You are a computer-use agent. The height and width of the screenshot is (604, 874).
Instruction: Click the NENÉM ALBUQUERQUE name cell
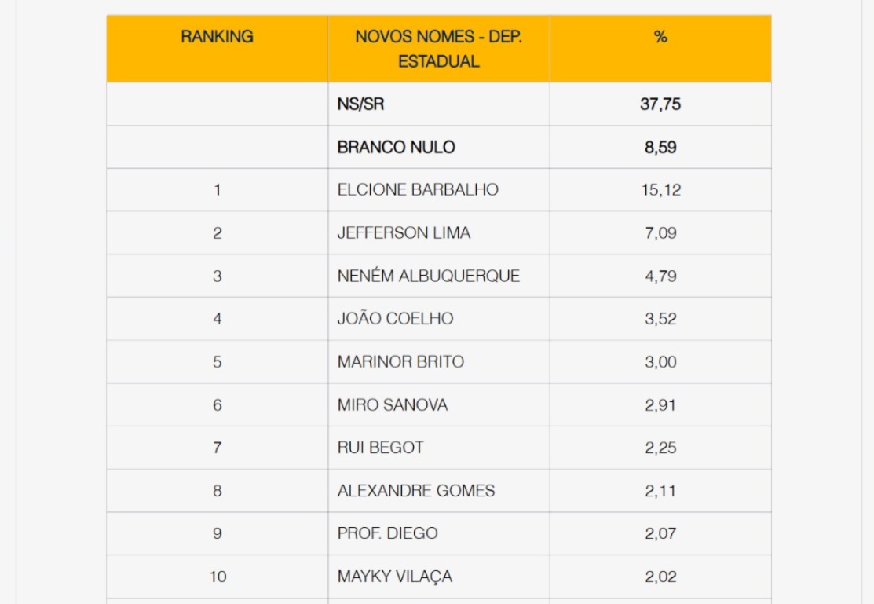[x=429, y=276]
